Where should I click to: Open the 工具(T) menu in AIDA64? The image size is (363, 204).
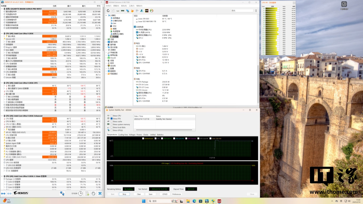[131, 6]
